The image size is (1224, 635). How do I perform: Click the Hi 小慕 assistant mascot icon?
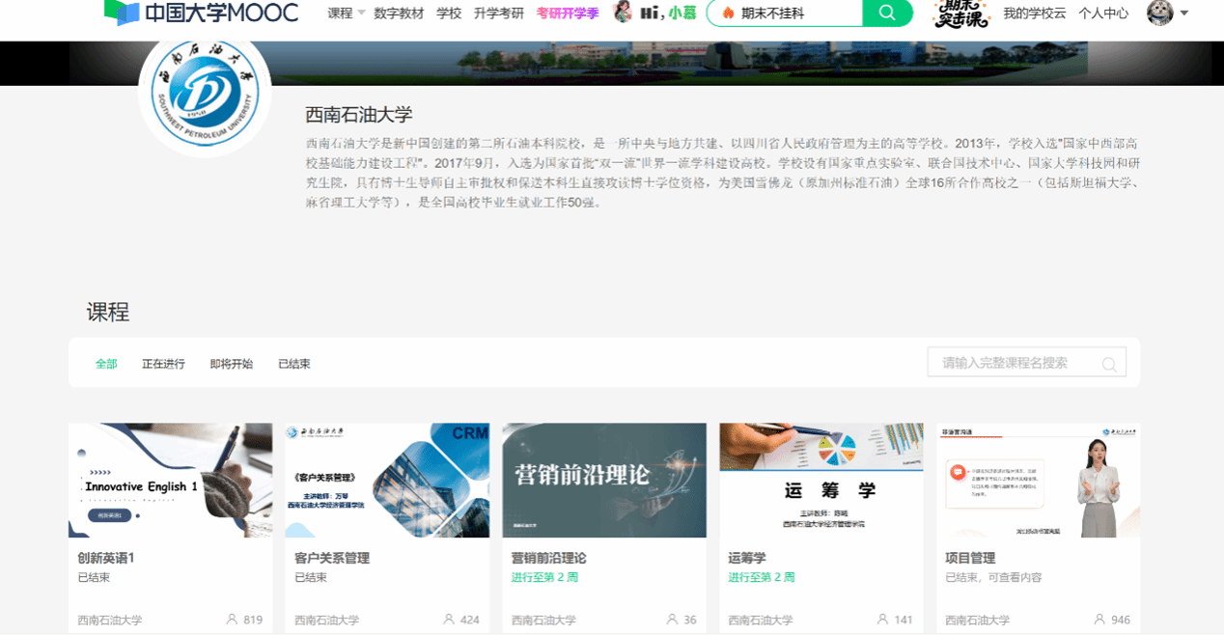coord(623,13)
